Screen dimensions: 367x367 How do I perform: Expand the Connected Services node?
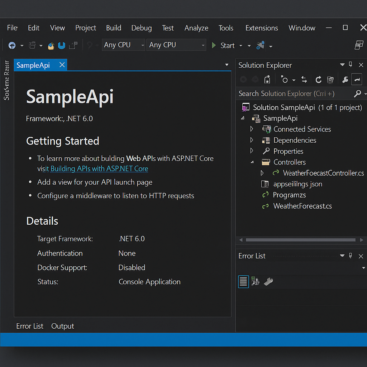pos(252,129)
